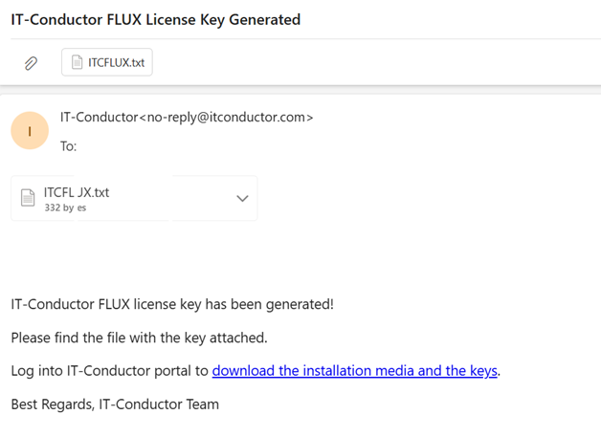Image resolution: width=601 pixels, height=437 pixels.
Task: Click the sender avatar circle labeled I
Action: tap(30, 131)
